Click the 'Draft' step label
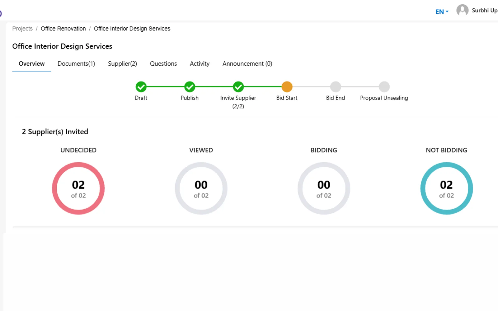Screen dimensions: 498x311 point(141,98)
